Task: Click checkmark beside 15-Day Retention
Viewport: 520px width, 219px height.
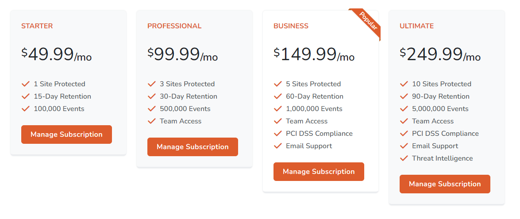Action: [x=26, y=96]
